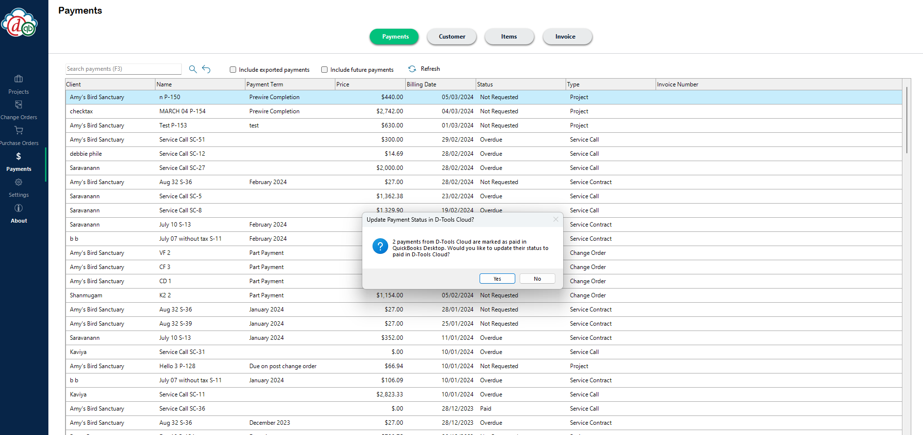Image resolution: width=923 pixels, height=435 pixels.
Task: Select the Payments dollar icon in sidebar
Action: click(19, 156)
